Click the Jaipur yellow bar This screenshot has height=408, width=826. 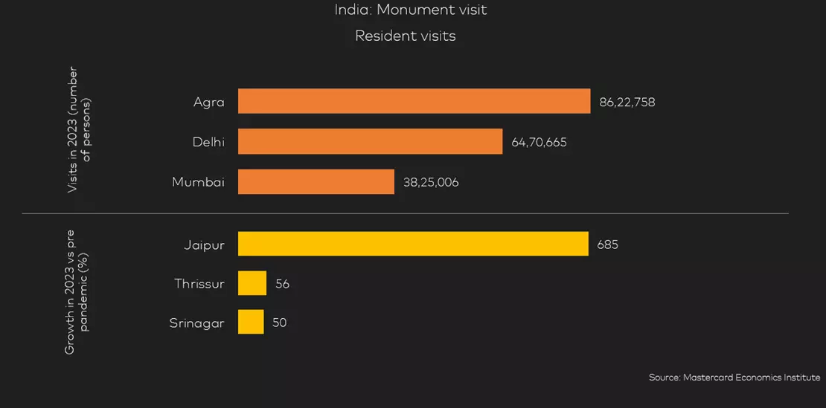tap(413, 244)
